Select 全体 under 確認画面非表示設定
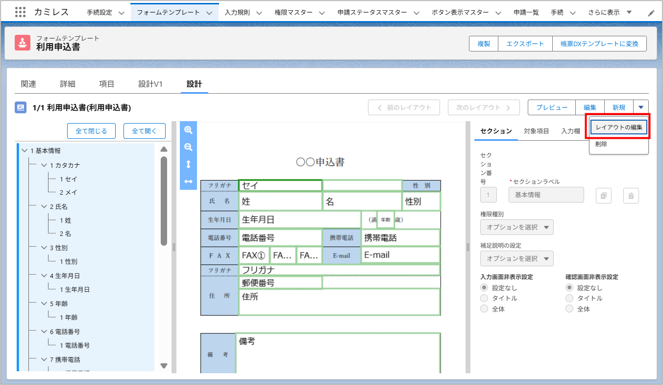The image size is (663, 385). click(569, 309)
